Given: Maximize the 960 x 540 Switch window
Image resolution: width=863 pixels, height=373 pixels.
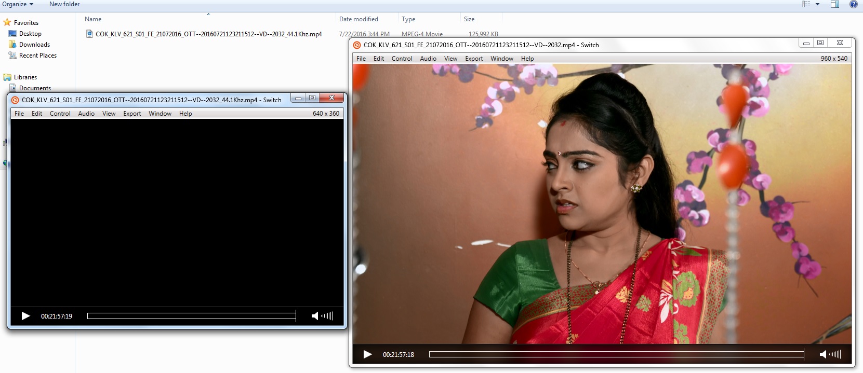Looking at the screenshot, I should (x=820, y=43).
